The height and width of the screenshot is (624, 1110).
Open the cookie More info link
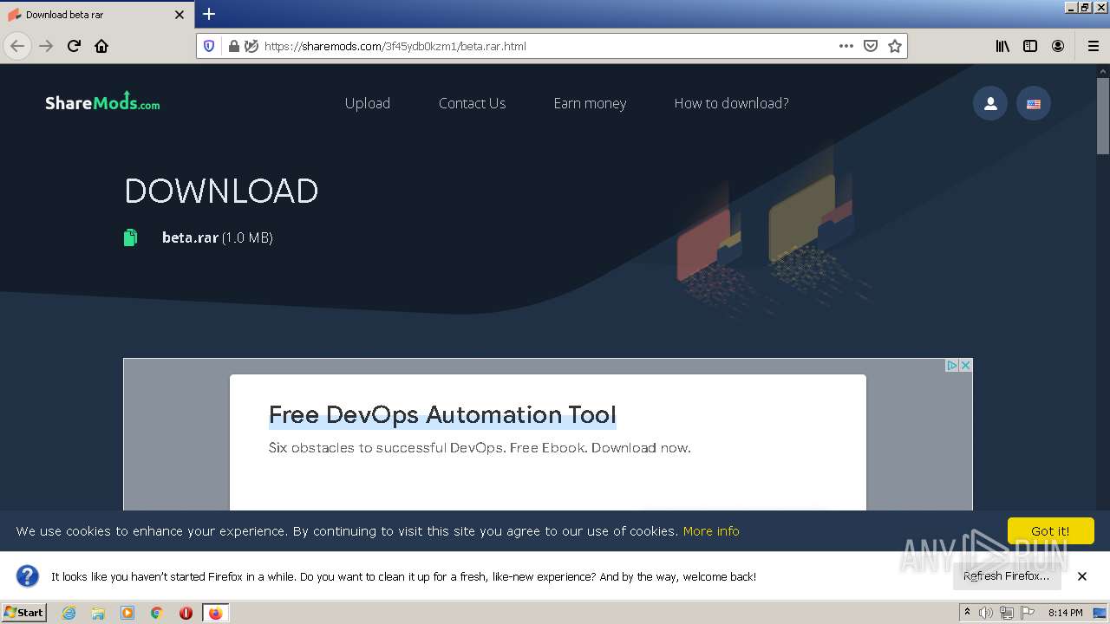tap(711, 531)
